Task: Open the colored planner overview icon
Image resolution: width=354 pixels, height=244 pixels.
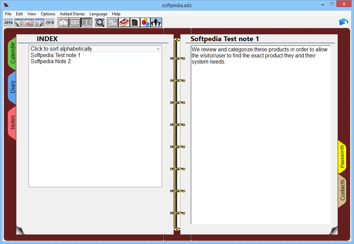Action: click(112, 22)
